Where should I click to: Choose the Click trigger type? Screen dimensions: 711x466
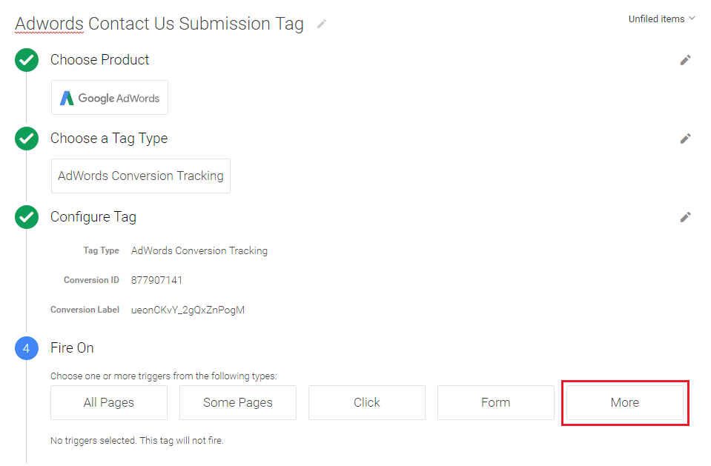(x=367, y=402)
